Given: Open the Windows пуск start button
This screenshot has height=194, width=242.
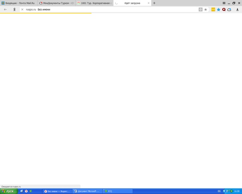Looking at the screenshot, I should 9,191.
